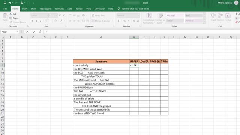Apply the Good cell style
Viewport: 240px width, 135px height.
click(175, 21)
